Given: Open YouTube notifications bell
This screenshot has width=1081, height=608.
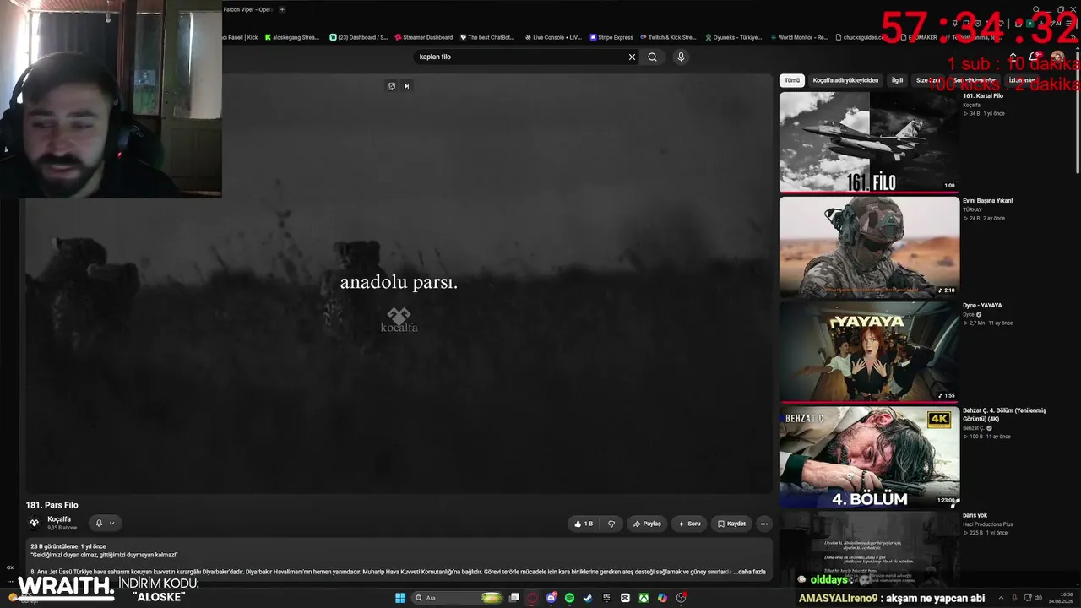Looking at the screenshot, I should tap(1035, 57).
